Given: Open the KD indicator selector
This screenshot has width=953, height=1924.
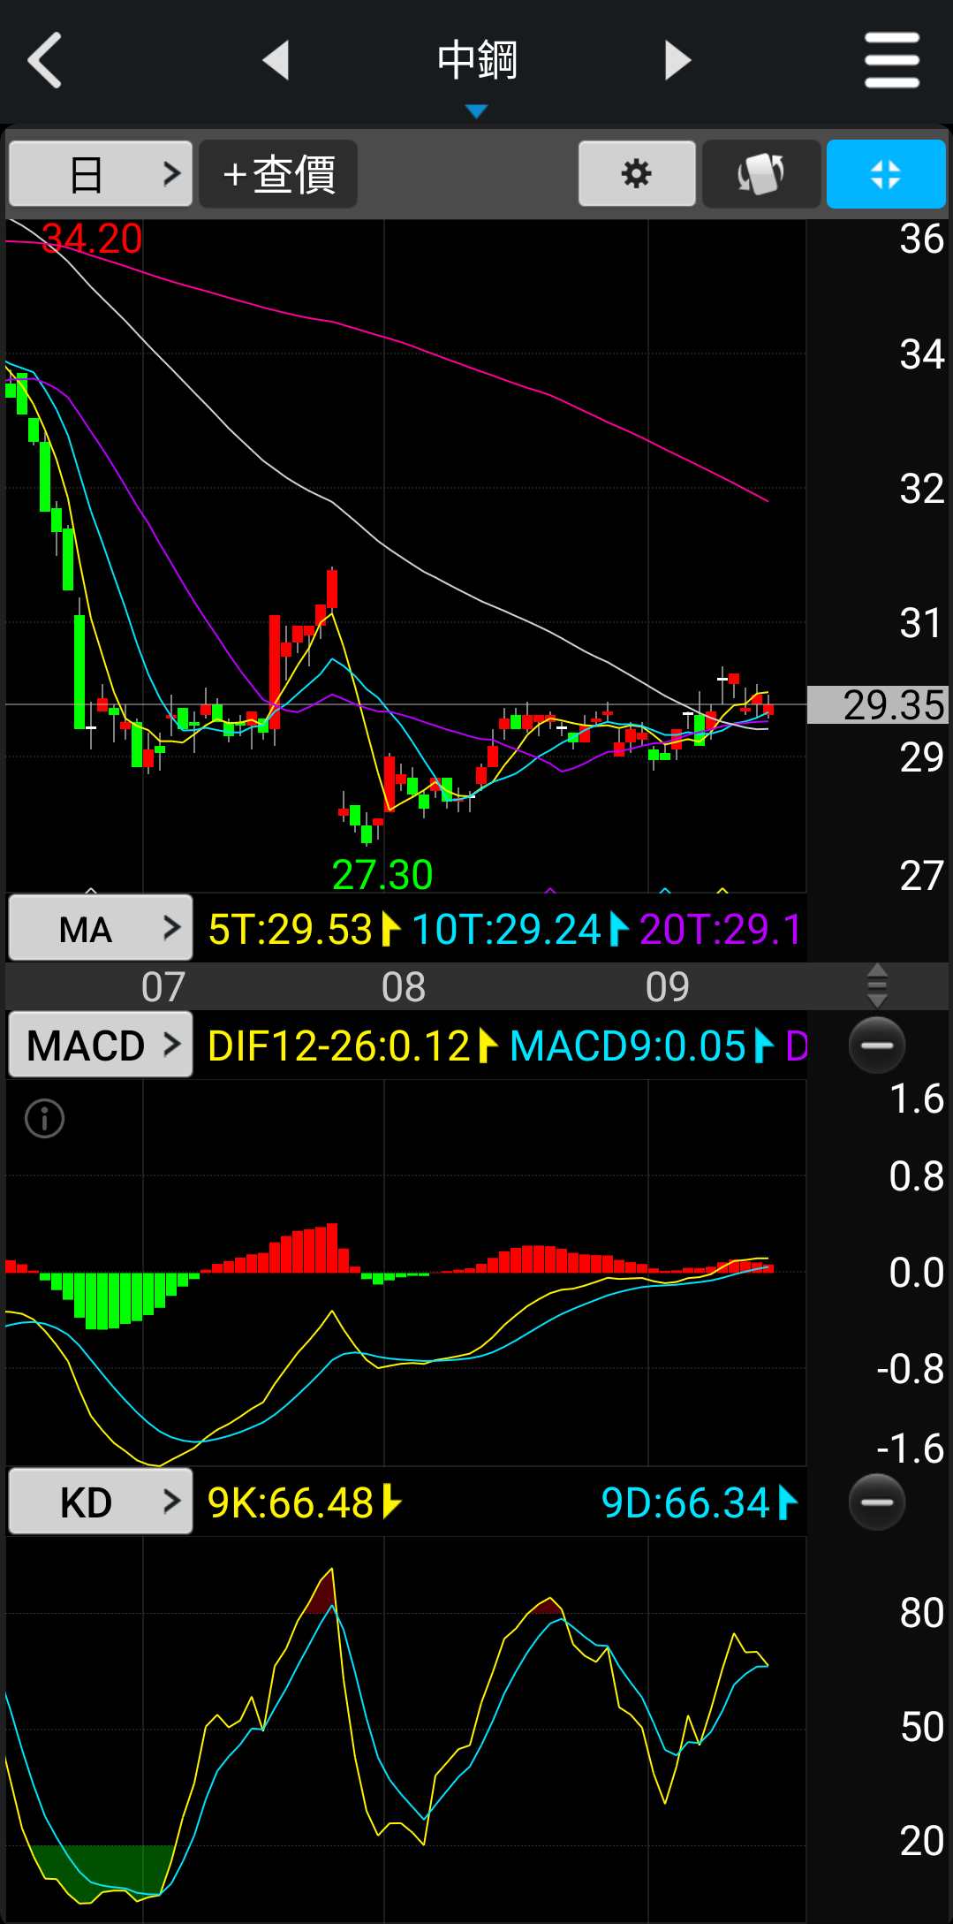Looking at the screenshot, I should coord(101,1502).
